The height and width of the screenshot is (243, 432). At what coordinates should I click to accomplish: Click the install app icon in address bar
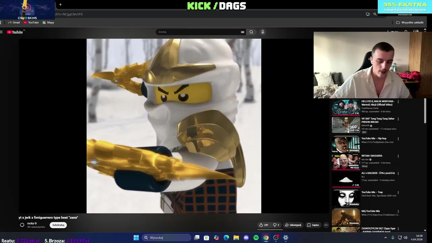click(368, 14)
